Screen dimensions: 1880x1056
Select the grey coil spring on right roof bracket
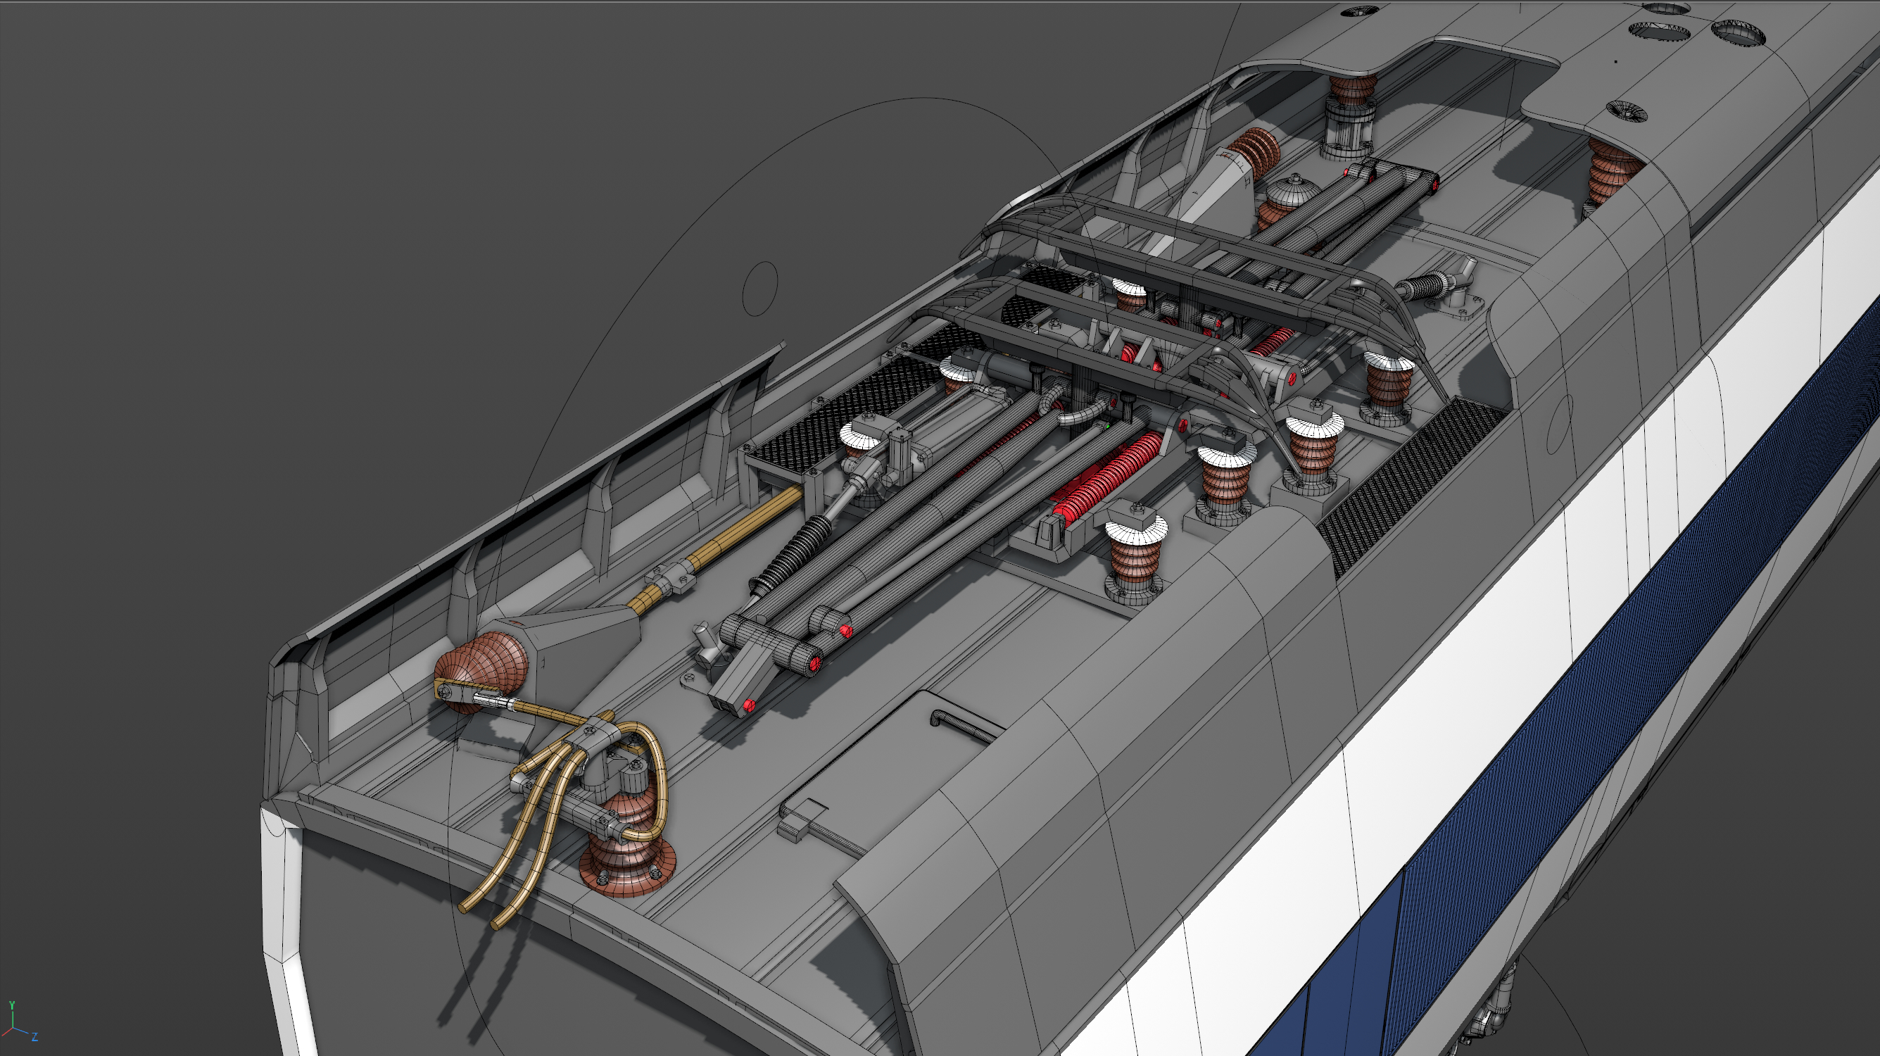coord(1425,286)
